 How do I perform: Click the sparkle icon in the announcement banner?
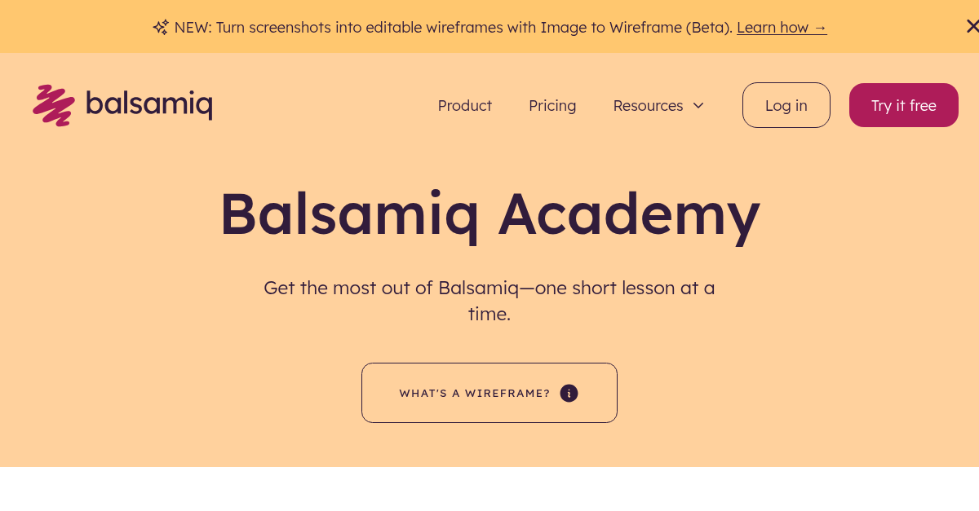coord(161,27)
